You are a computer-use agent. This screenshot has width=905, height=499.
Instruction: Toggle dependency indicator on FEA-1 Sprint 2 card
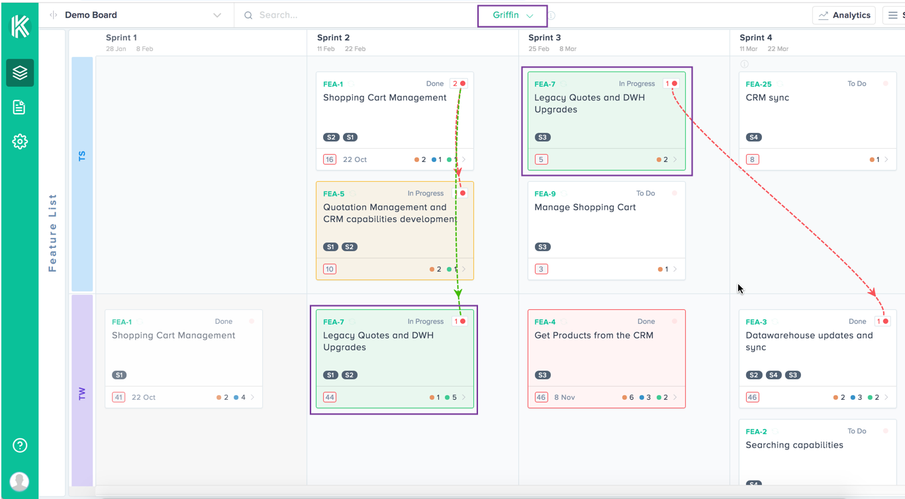coord(459,84)
